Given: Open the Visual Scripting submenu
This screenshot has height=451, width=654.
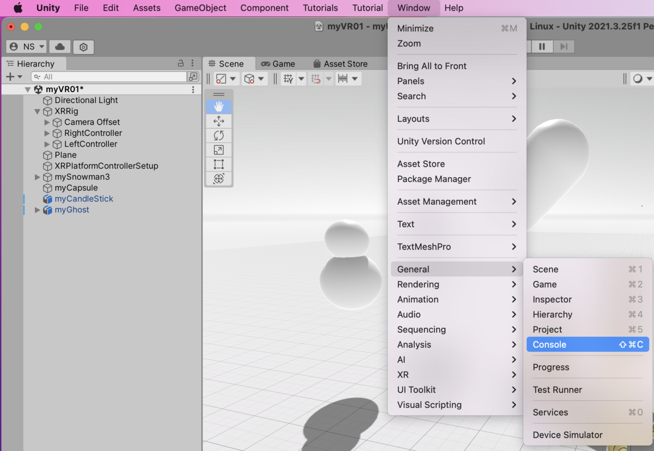Looking at the screenshot, I should (x=457, y=405).
